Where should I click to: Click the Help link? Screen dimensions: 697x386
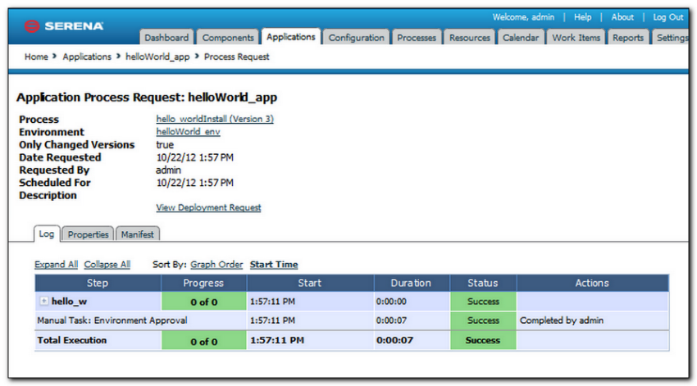pos(582,17)
